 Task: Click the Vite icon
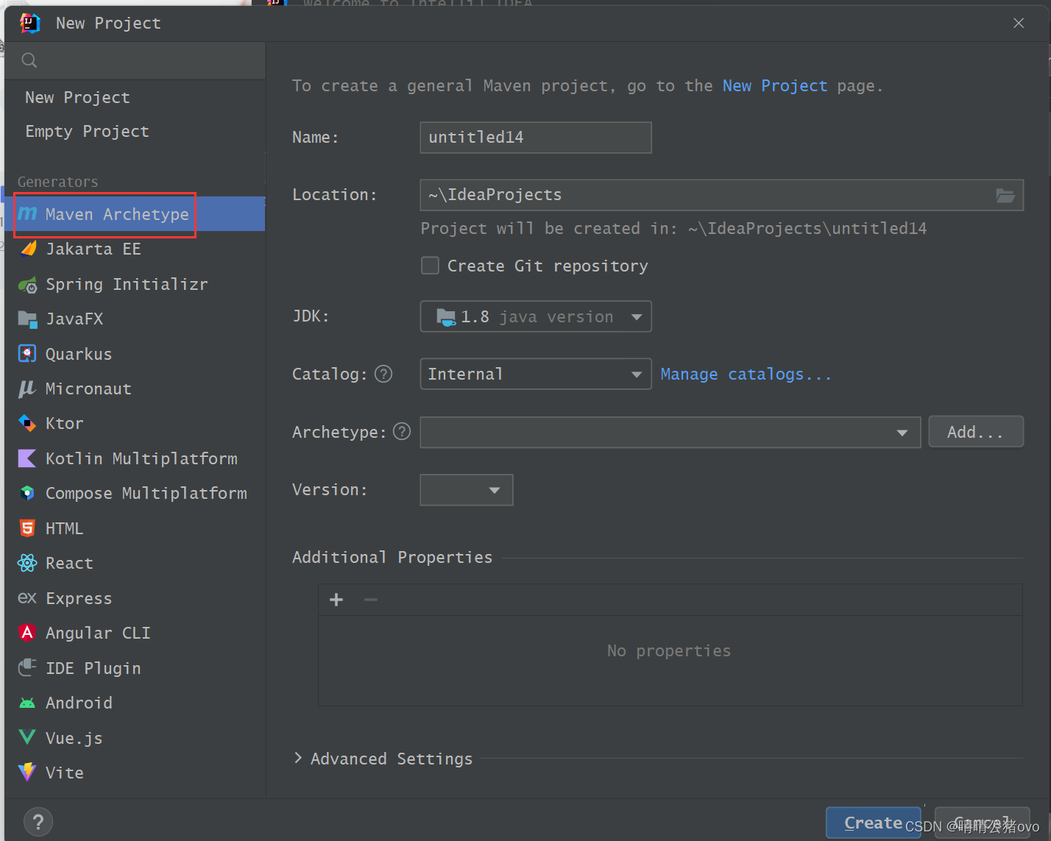pyautogui.click(x=27, y=772)
